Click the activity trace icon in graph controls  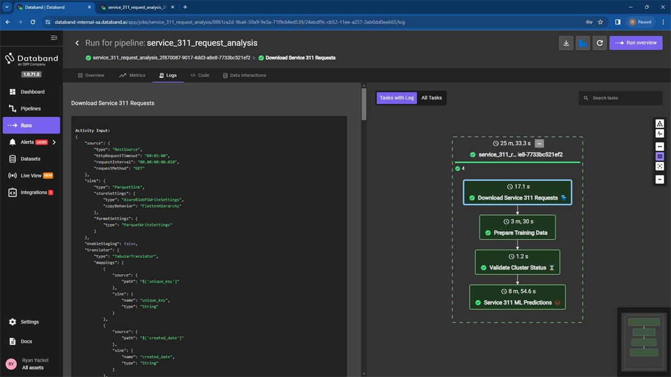[x=660, y=133]
